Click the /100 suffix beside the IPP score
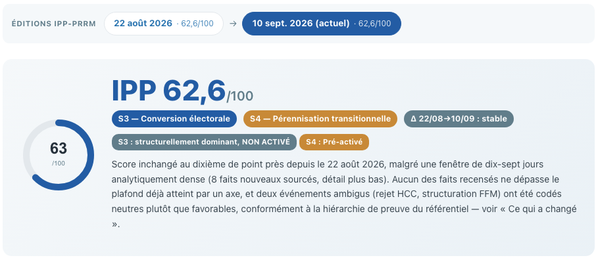The image size is (598, 262). pos(240,96)
